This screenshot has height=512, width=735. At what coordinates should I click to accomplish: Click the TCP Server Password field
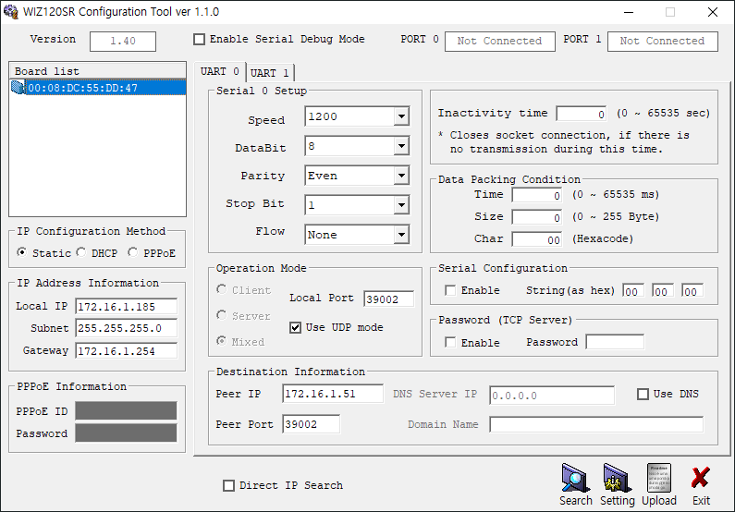[x=615, y=343]
